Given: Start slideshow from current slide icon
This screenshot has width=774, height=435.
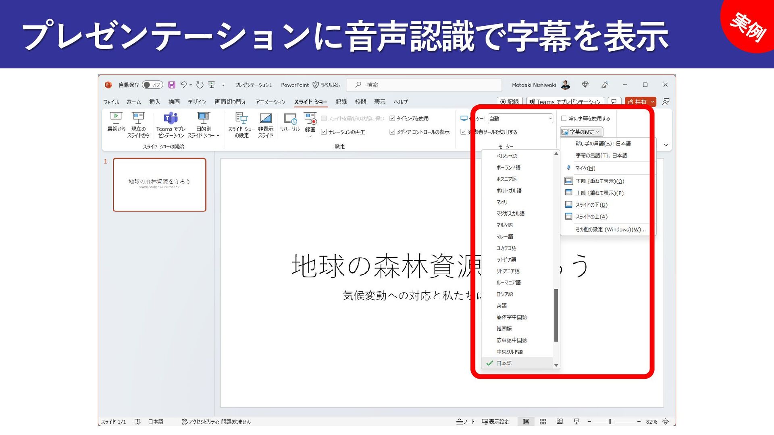Looking at the screenshot, I should pyautogui.click(x=138, y=118).
